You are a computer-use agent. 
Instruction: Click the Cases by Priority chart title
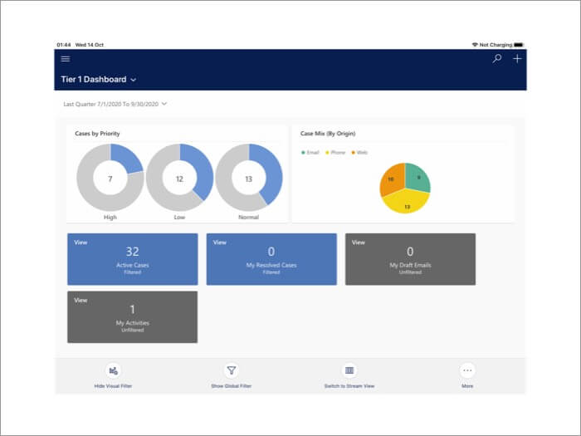(x=97, y=134)
